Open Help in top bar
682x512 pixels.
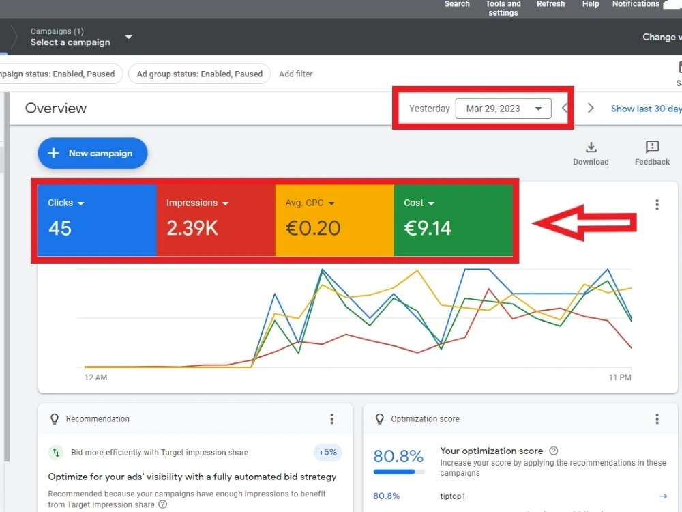coord(591,4)
